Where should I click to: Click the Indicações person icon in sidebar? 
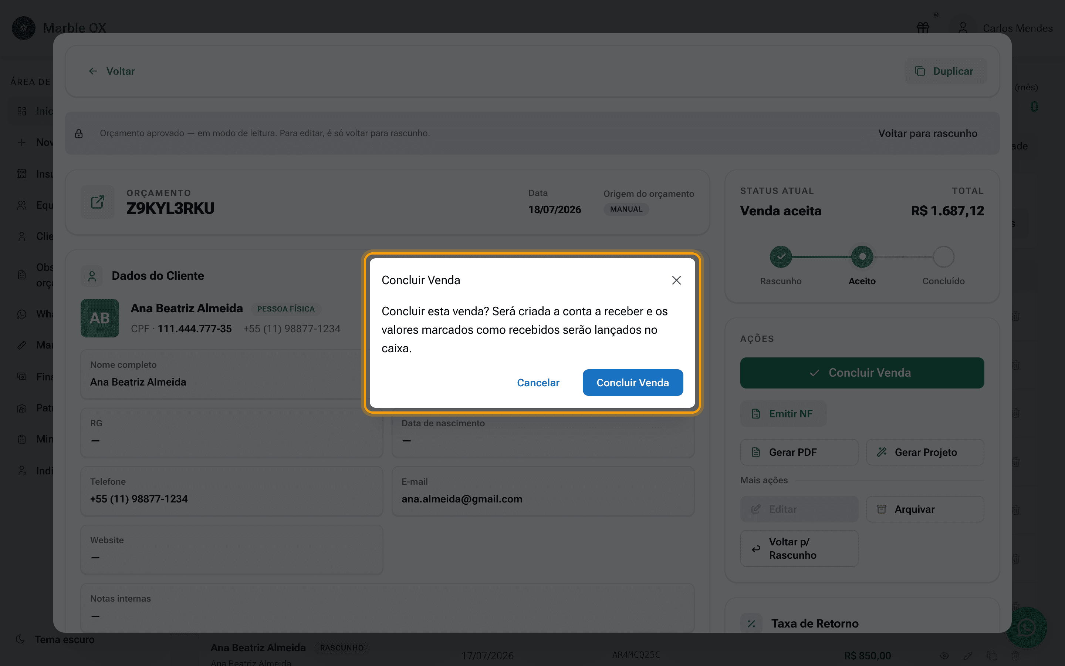click(x=22, y=470)
